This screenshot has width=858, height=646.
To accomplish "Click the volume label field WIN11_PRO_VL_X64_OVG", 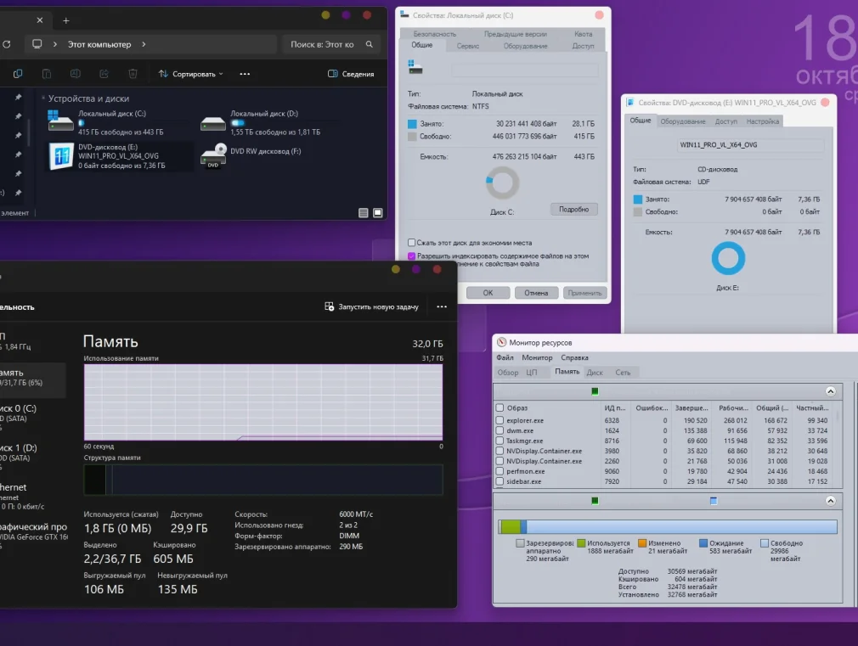I will pyautogui.click(x=727, y=145).
